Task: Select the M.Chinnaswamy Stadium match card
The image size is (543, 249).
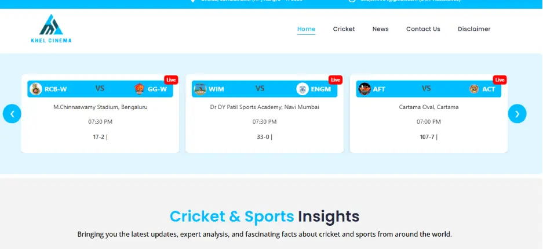Action: click(100, 122)
